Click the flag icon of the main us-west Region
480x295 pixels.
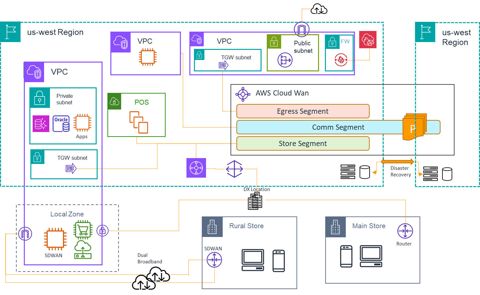click(x=10, y=32)
